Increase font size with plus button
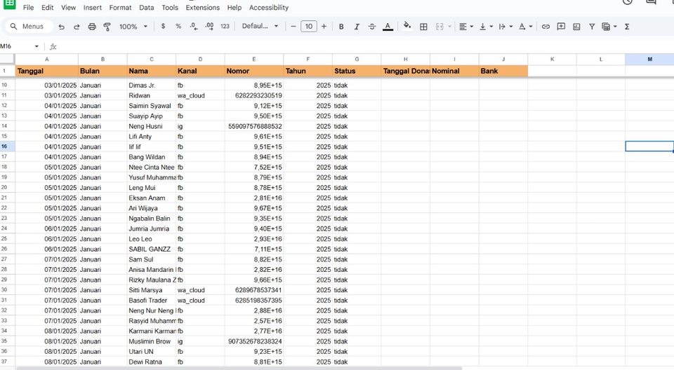 (324, 27)
